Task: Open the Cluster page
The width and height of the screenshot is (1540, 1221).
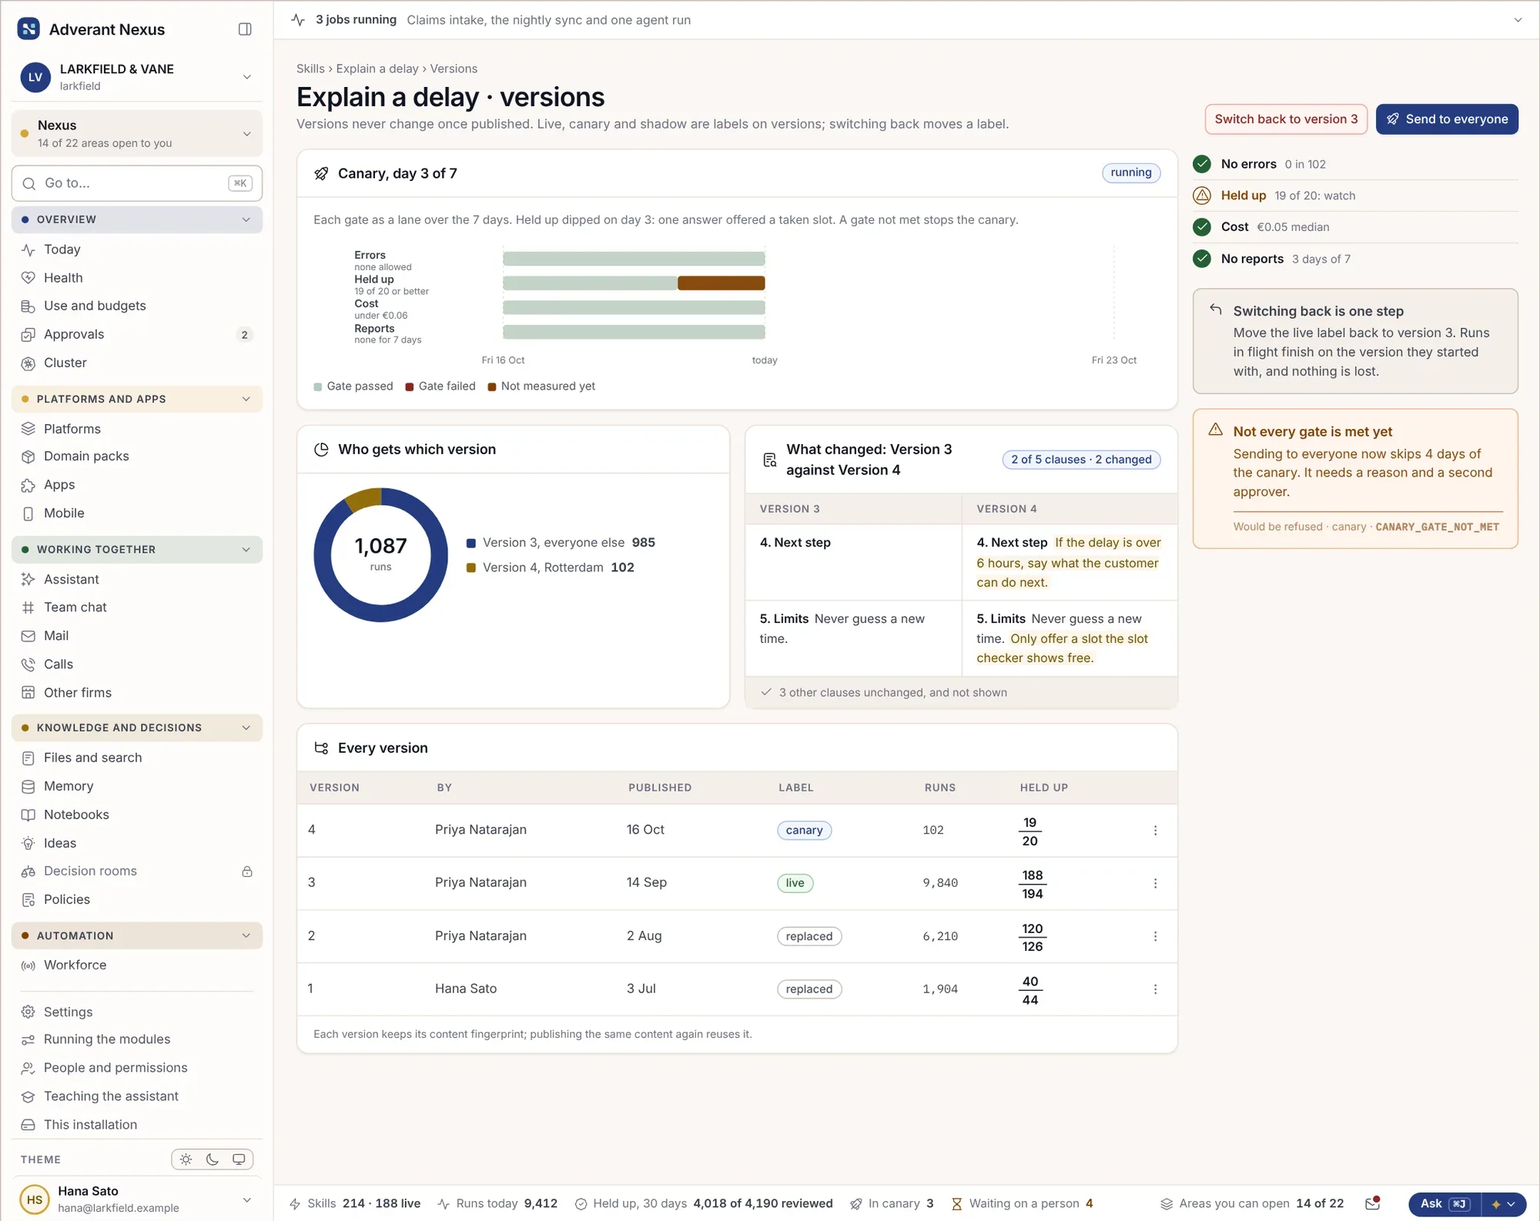Action: (137, 363)
